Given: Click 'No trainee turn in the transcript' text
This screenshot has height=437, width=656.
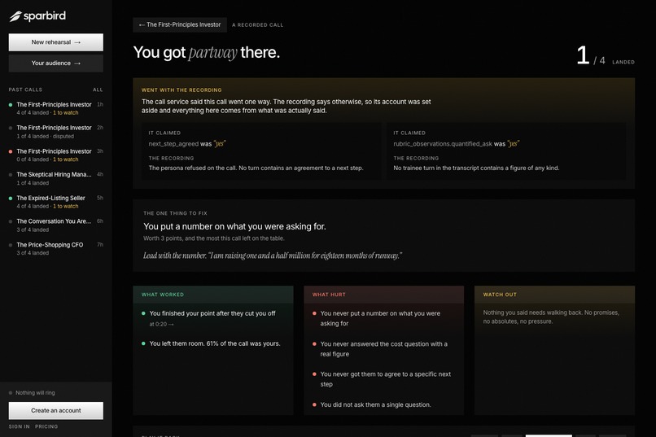Looking at the screenshot, I should coord(476,168).
